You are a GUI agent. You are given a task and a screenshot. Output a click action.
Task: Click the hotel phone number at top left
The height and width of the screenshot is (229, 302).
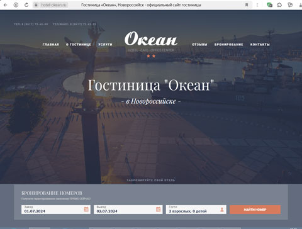pyautogui.click(x=31, y=25)
